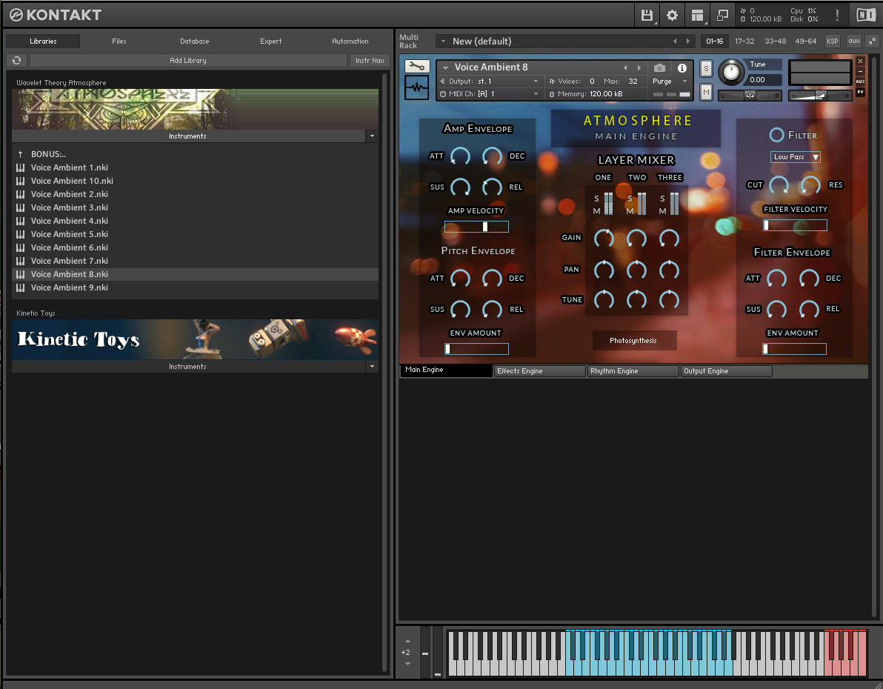Image resolution: width=883 pixels, height=689 pixels.
Task: Click the minimized view window icon
Action: click(722, 16)
